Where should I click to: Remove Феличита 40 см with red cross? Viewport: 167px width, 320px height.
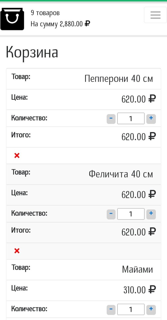[x=17, y=251]
